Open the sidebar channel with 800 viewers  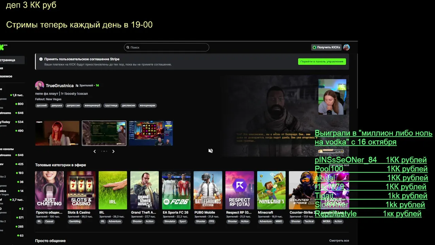tap(12, 104)
